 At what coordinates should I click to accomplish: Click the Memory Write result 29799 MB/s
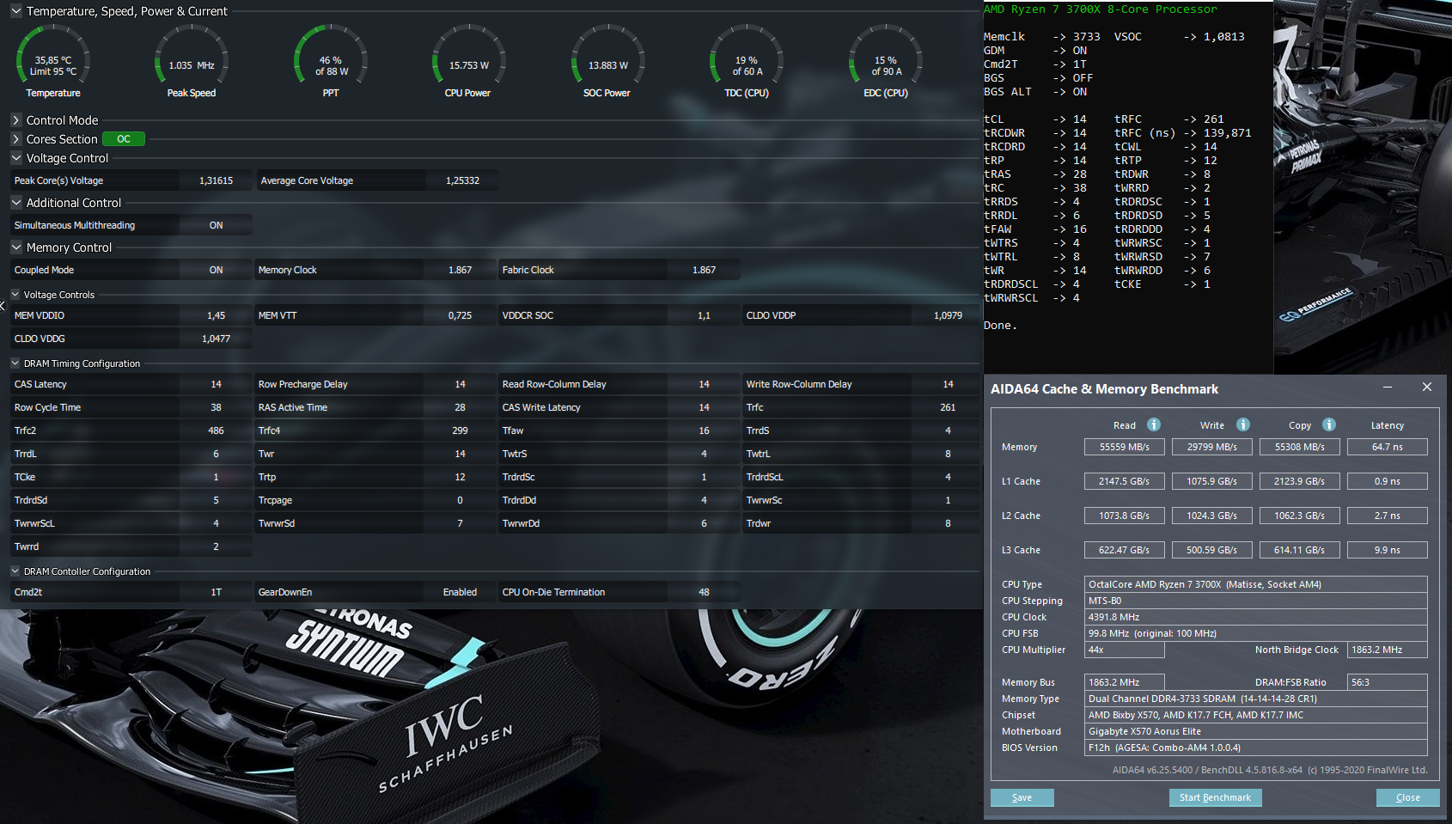pyautogui.click(x=1211, y=447)
